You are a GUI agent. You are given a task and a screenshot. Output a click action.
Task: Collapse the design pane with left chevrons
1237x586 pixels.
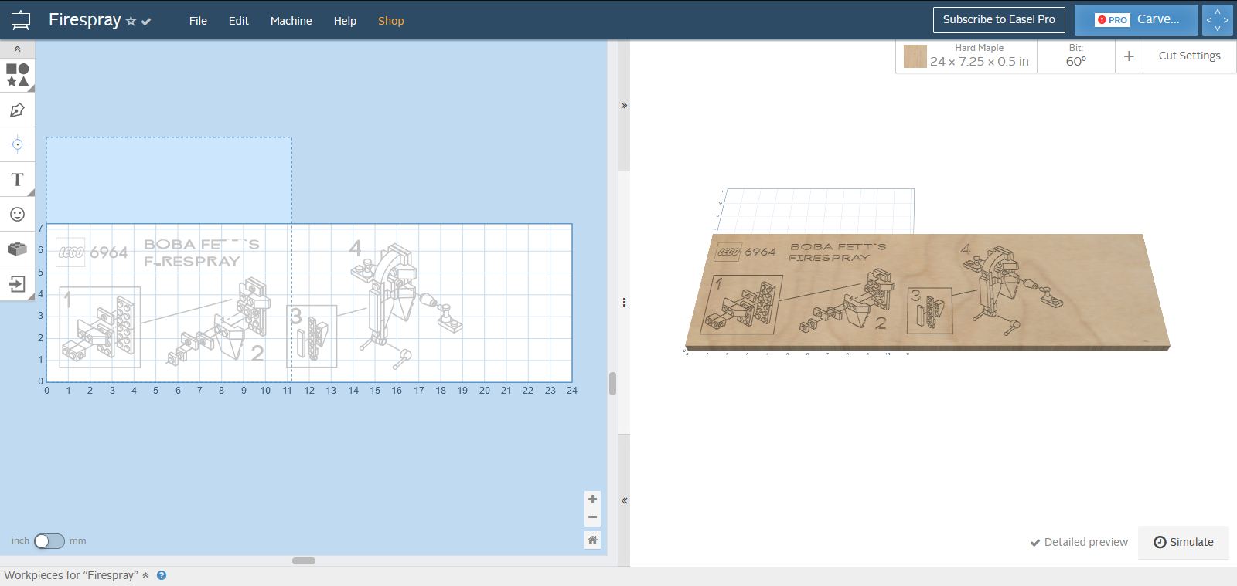click(x=624, y=500)
